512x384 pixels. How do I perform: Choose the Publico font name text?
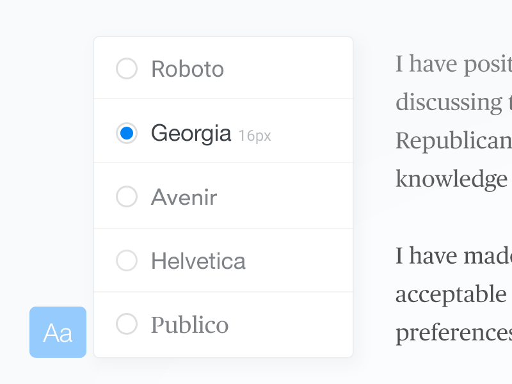tap(189, 325)
